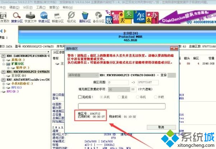
Task: Select the 系统(E:) tree item label
Action: coord(18,60)
